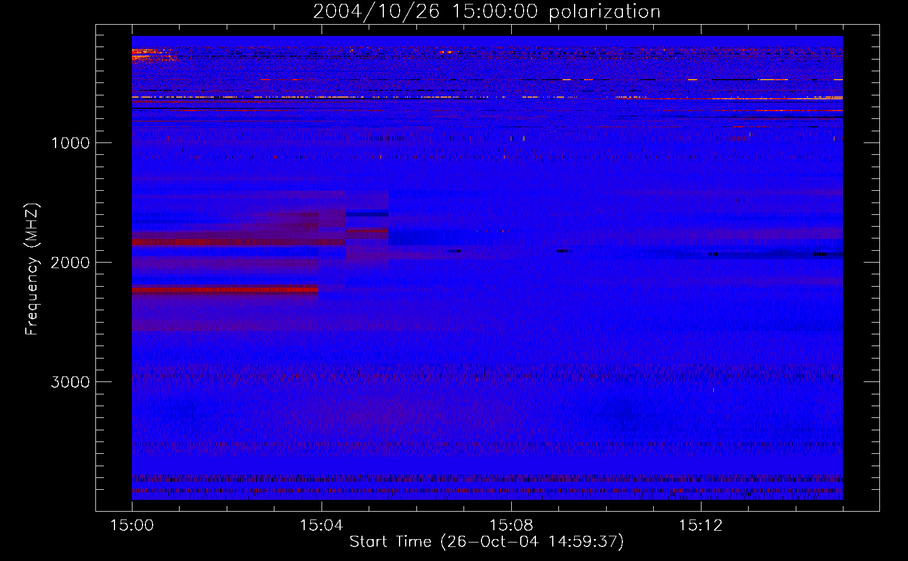
Task: Click the 'Start Time (26-Oct-04 14:59:37)' label
Action: (487, 542)
